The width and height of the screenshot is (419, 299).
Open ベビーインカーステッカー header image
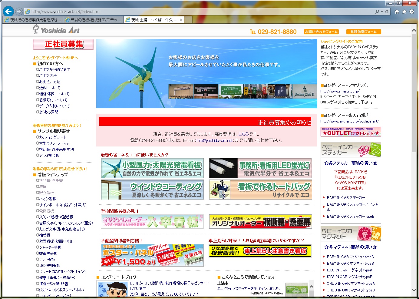coord(351,150)
